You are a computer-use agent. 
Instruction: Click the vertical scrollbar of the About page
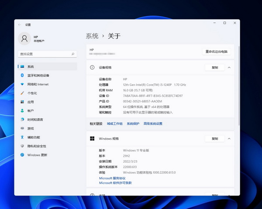point(239,86)
